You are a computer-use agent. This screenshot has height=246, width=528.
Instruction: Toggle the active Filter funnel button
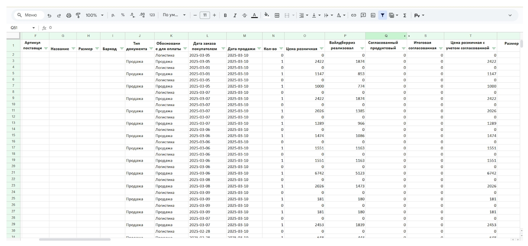click(382, 15)
